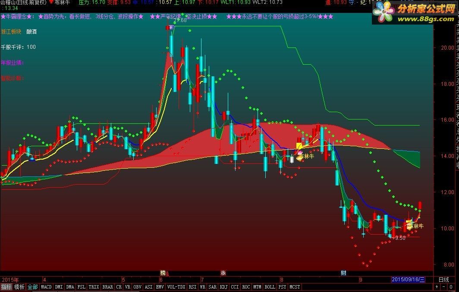Switch to the MACD indicator
The height and width of the screenshot is (292, 459).
tap(46, 287)
